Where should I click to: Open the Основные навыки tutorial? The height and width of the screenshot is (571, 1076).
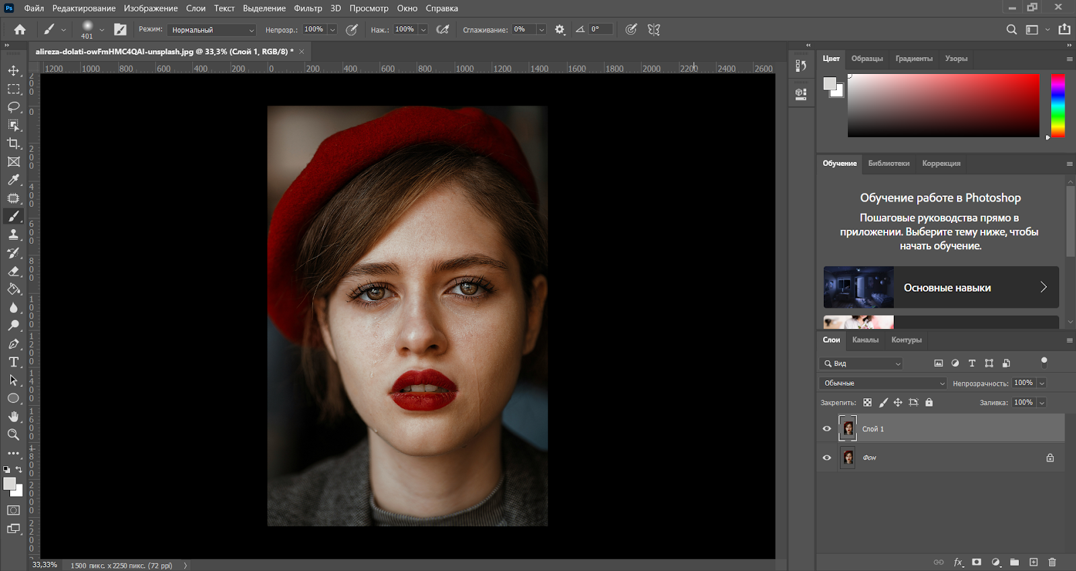(x=941, y=288)
